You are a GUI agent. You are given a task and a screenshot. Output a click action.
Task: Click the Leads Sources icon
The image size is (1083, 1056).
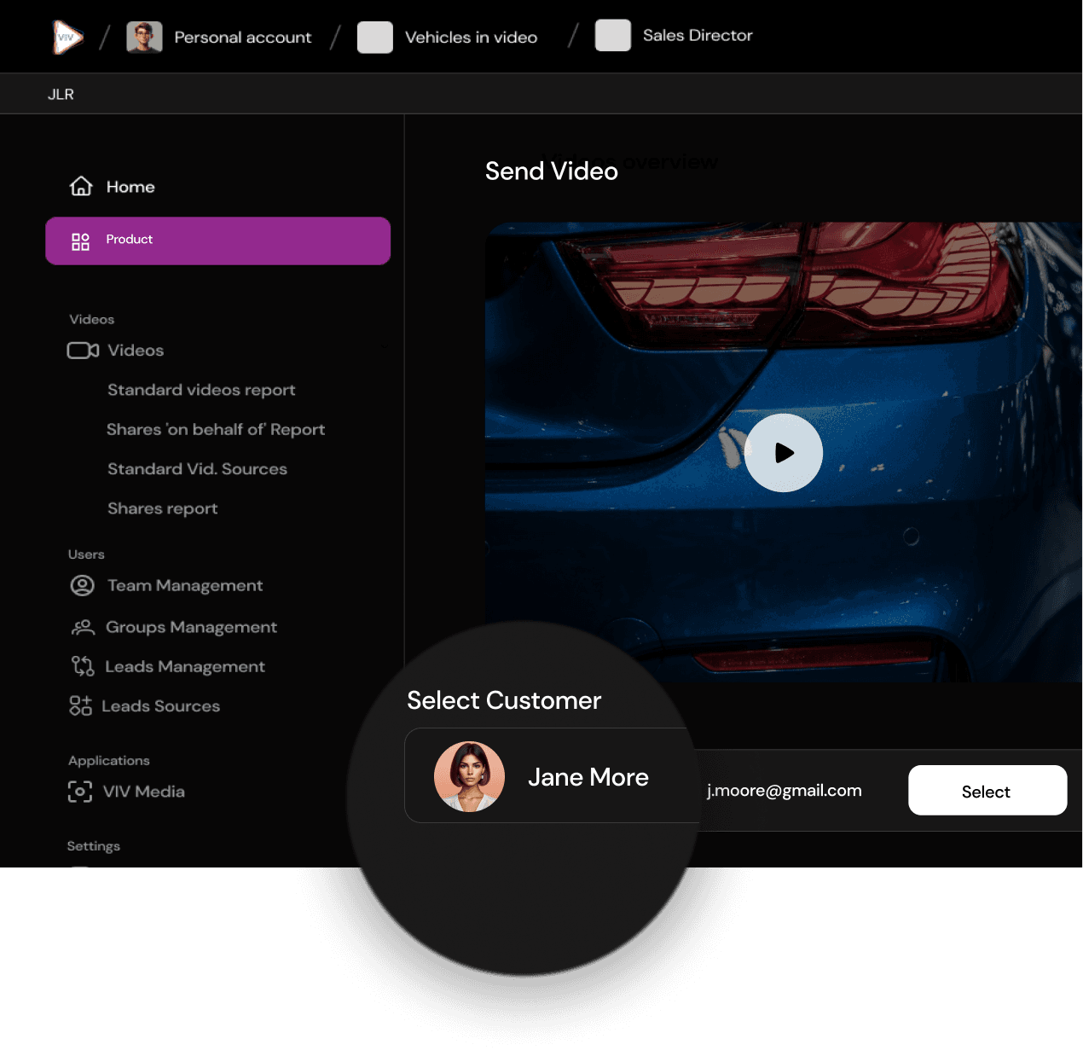80,705
